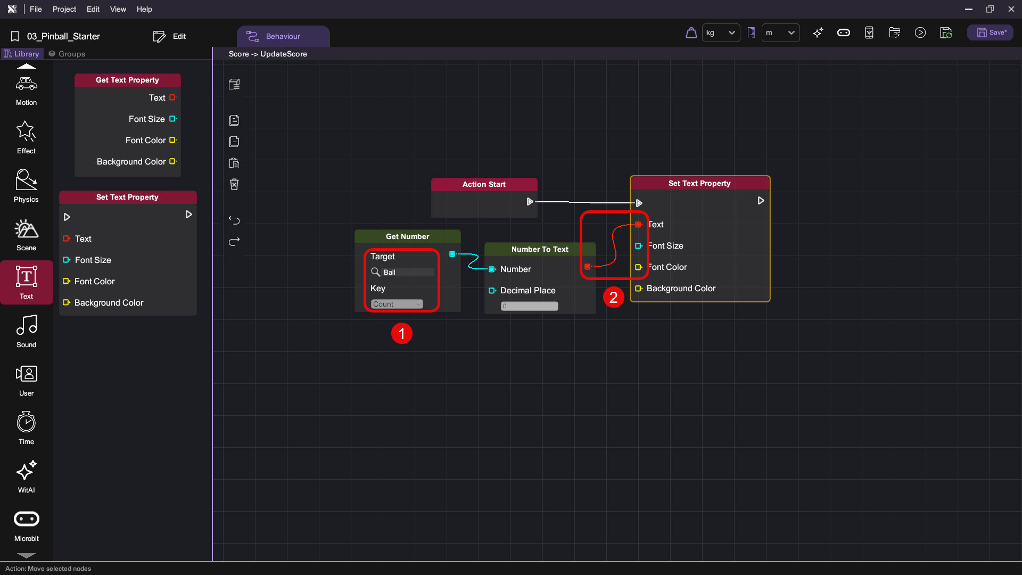The height and width of the screenshot is (575, 1022).
Task: Click Font Size port on canvas node
Action: click(638, 246)
